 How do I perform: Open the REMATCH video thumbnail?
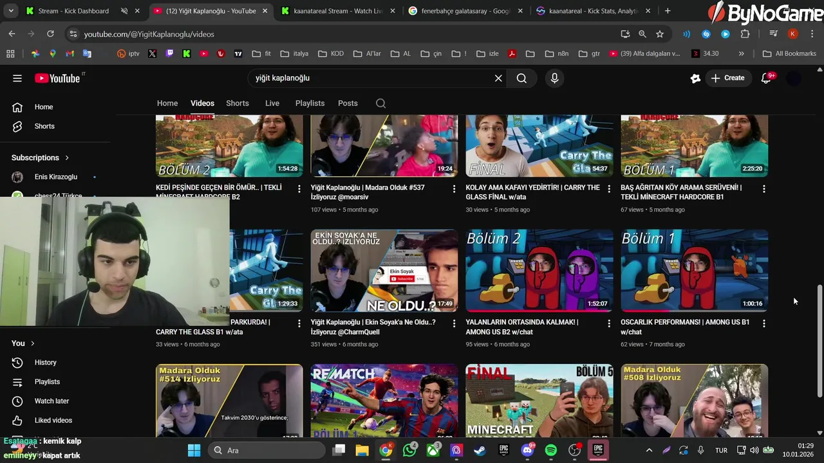[384, 401]
